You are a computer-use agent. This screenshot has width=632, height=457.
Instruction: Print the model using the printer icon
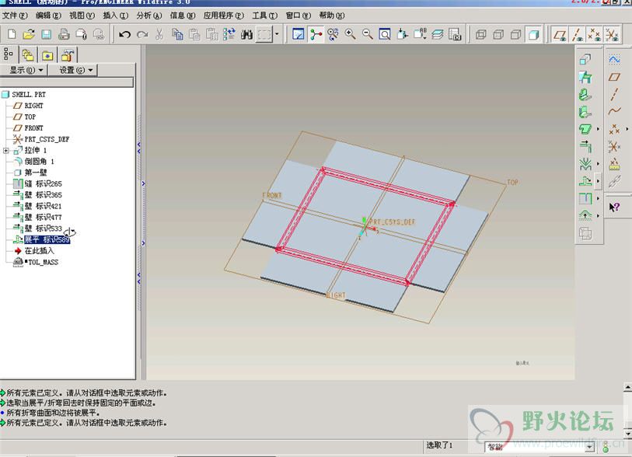[64, 34]
